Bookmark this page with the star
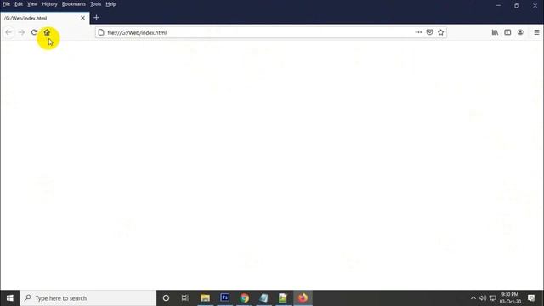 (440, 32)
